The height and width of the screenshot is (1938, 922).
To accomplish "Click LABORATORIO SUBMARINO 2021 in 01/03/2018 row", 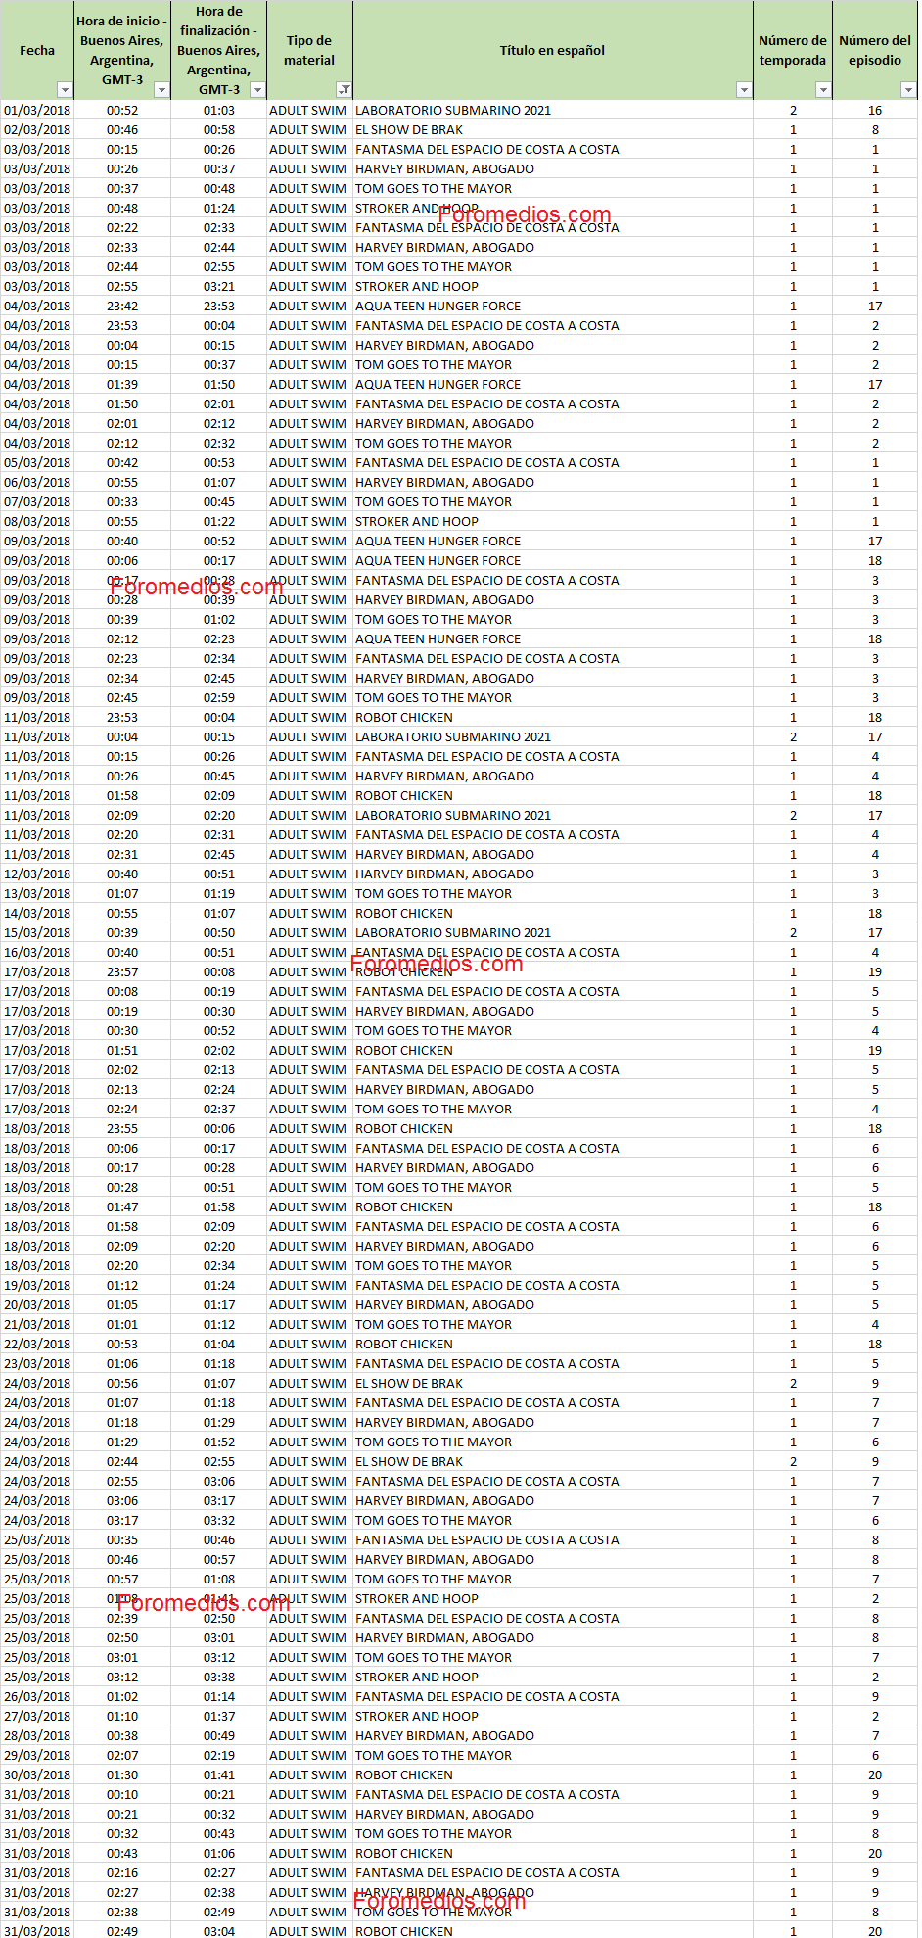I will click(x=453, y=110).
